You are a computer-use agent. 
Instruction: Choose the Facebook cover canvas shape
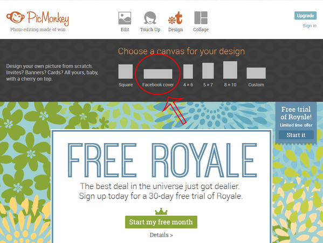158,74
